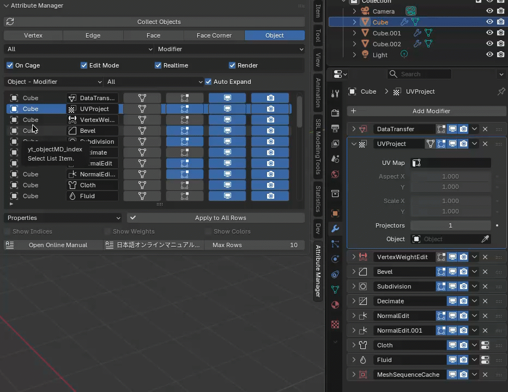Toggle DataTransfer edit mode display icon
The image size is (508, 392).
[442, 129]
